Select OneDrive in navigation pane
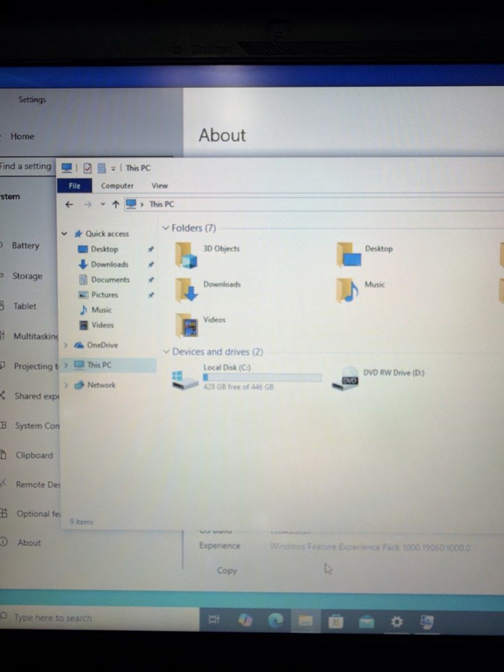This screenshot has height=672, width=504. [x=102, y=345]
